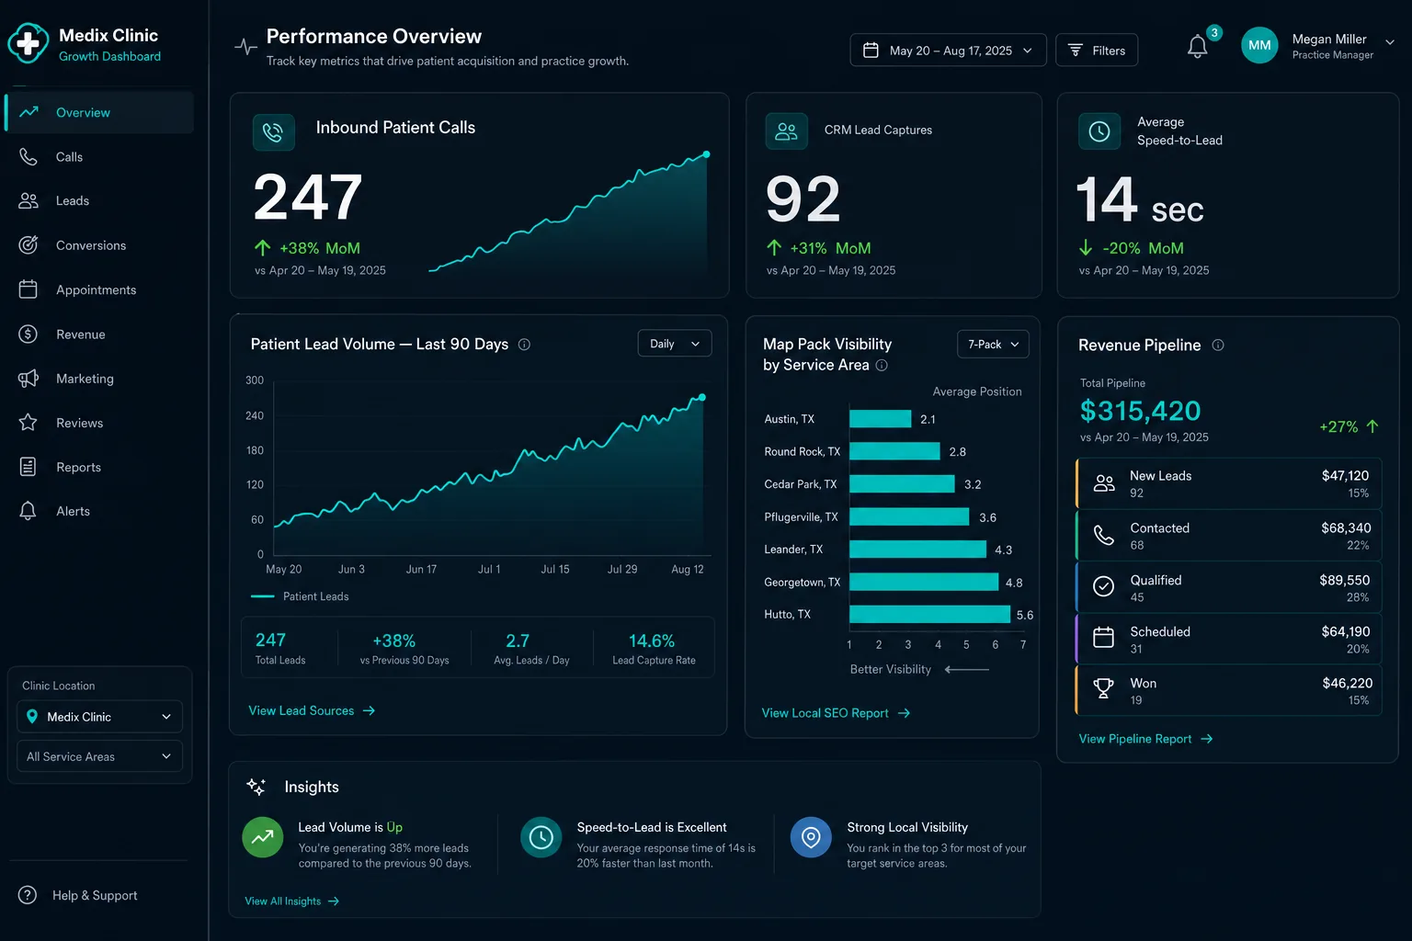Follow the View Lead Sources link
The height and width of the screenshot is (941, 1412).
click(x=312, y=710)
